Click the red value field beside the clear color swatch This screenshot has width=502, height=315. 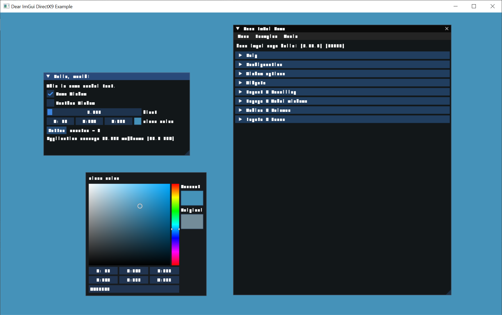[60, 121]
